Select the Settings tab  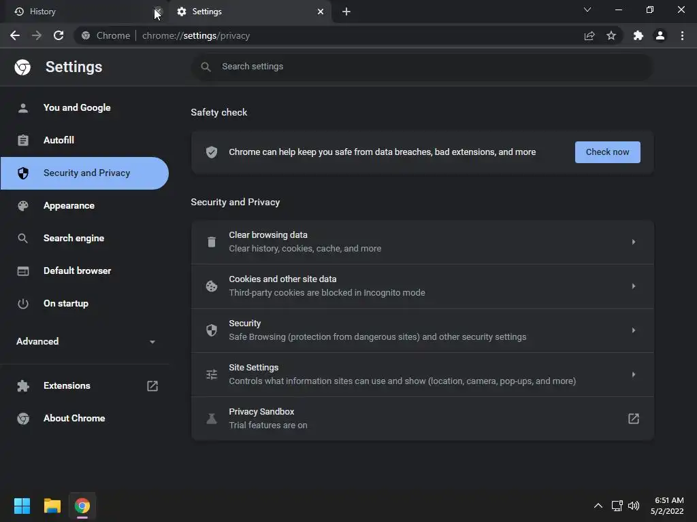pyautogui.click(x=251, y=12)
